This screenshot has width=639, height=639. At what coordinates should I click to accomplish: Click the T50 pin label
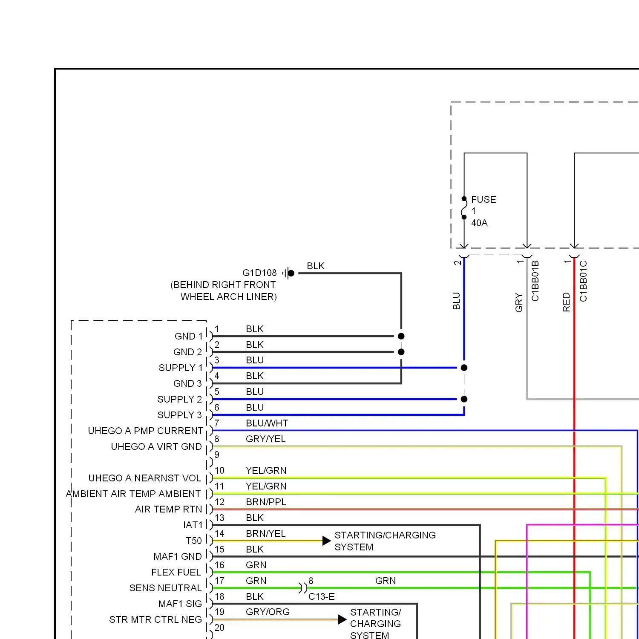[194, 541]
